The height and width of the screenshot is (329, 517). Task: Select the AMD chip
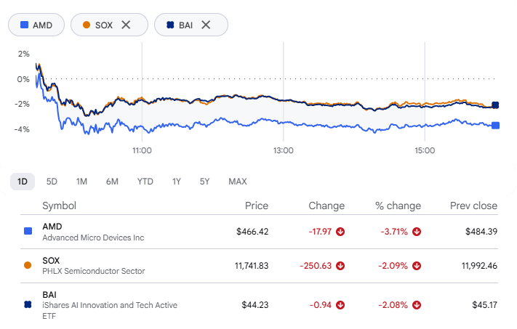tap(36, 25)
